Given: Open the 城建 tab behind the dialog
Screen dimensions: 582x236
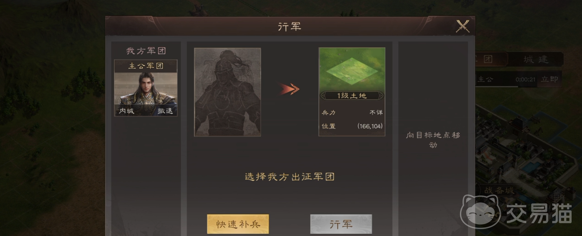Looking at the screenshot, I should [536, 60].
